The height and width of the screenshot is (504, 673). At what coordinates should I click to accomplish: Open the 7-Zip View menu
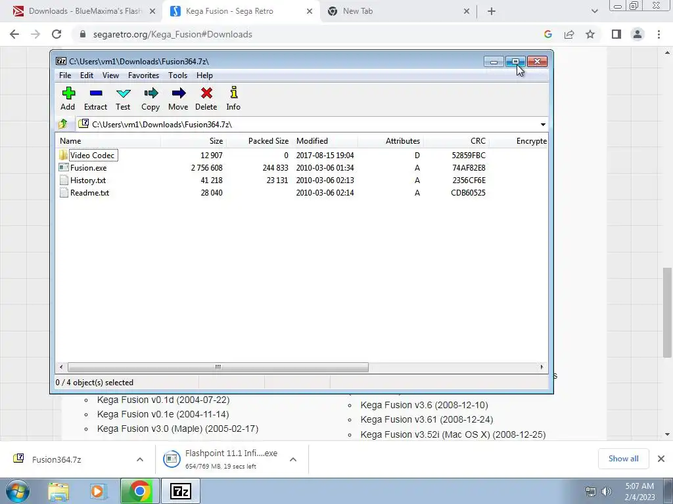pos(110,75)
